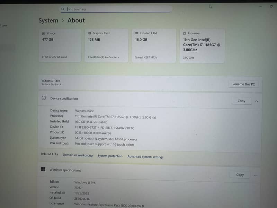The image size is (277, 208).
Task: Collapse the Device specifications section
Action: click(x=257, y=101)
